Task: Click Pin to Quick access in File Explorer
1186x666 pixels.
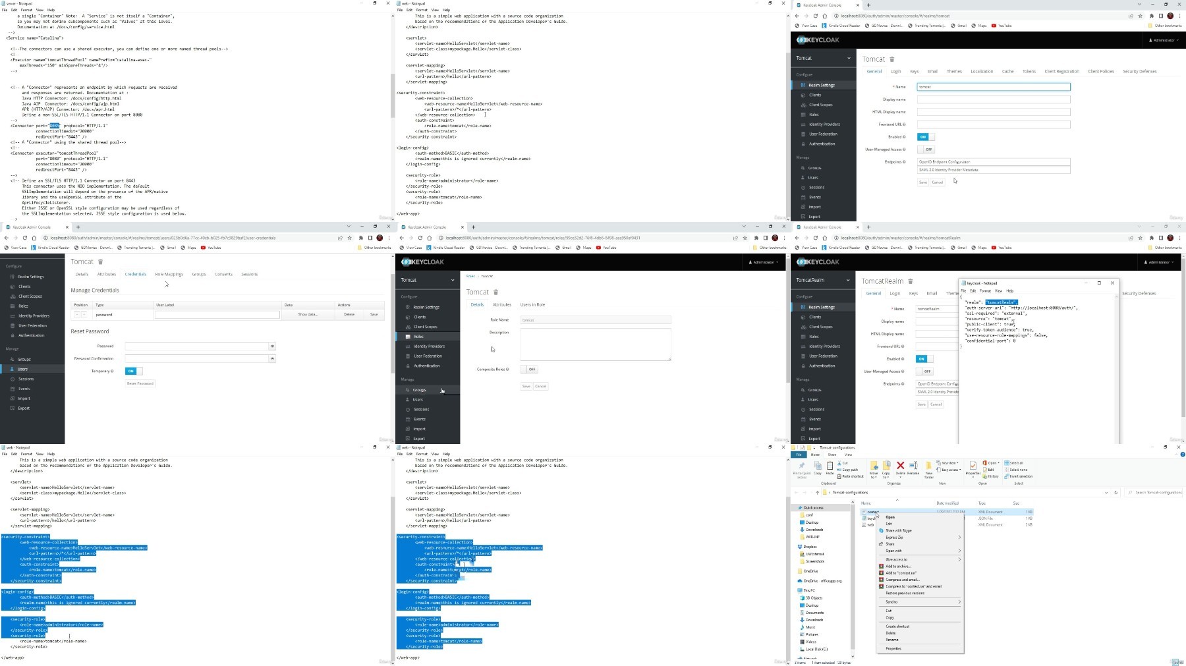Action: [x=802, y=468]
